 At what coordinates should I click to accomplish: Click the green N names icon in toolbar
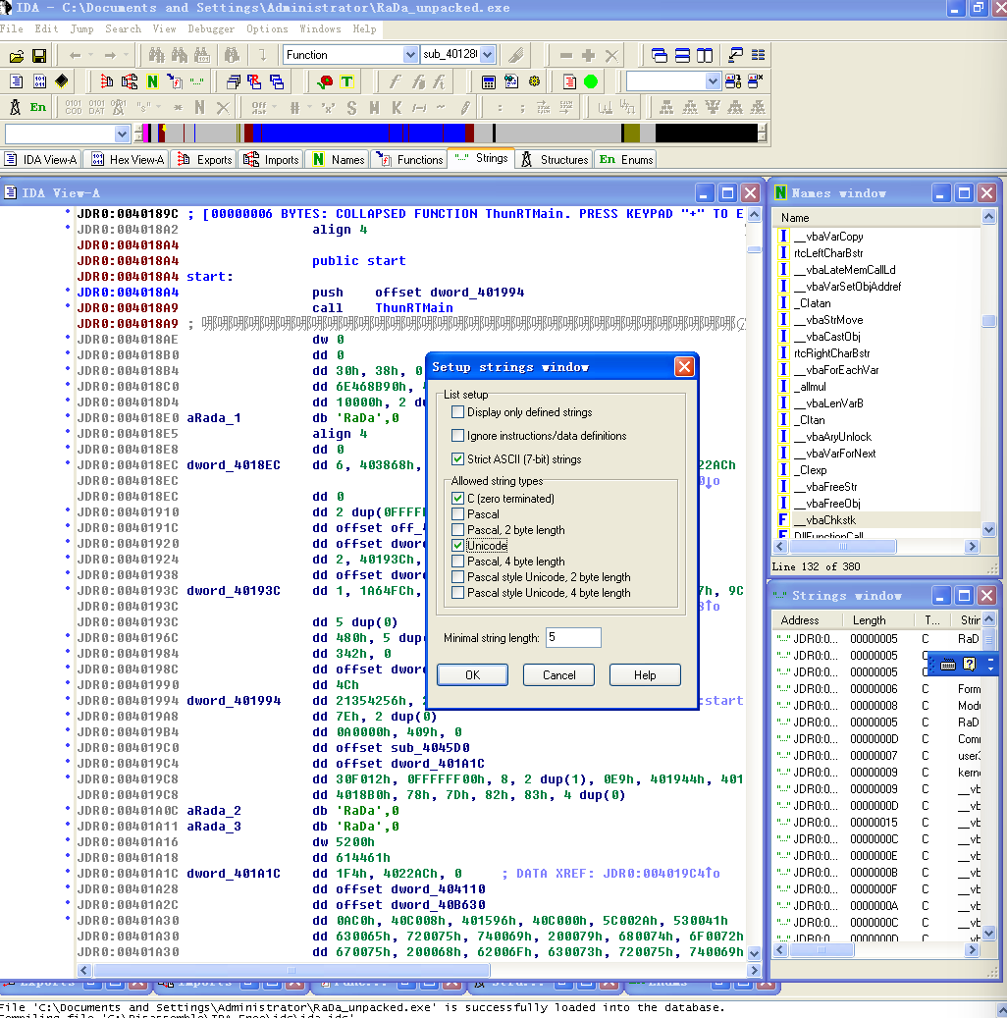click(x=152, y=81)
